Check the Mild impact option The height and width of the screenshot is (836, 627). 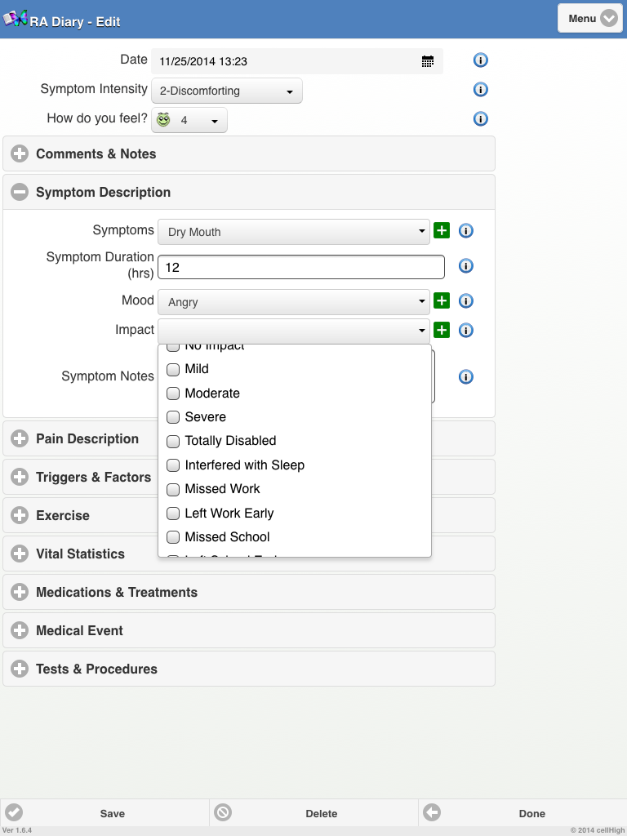[x=173, y=370]
